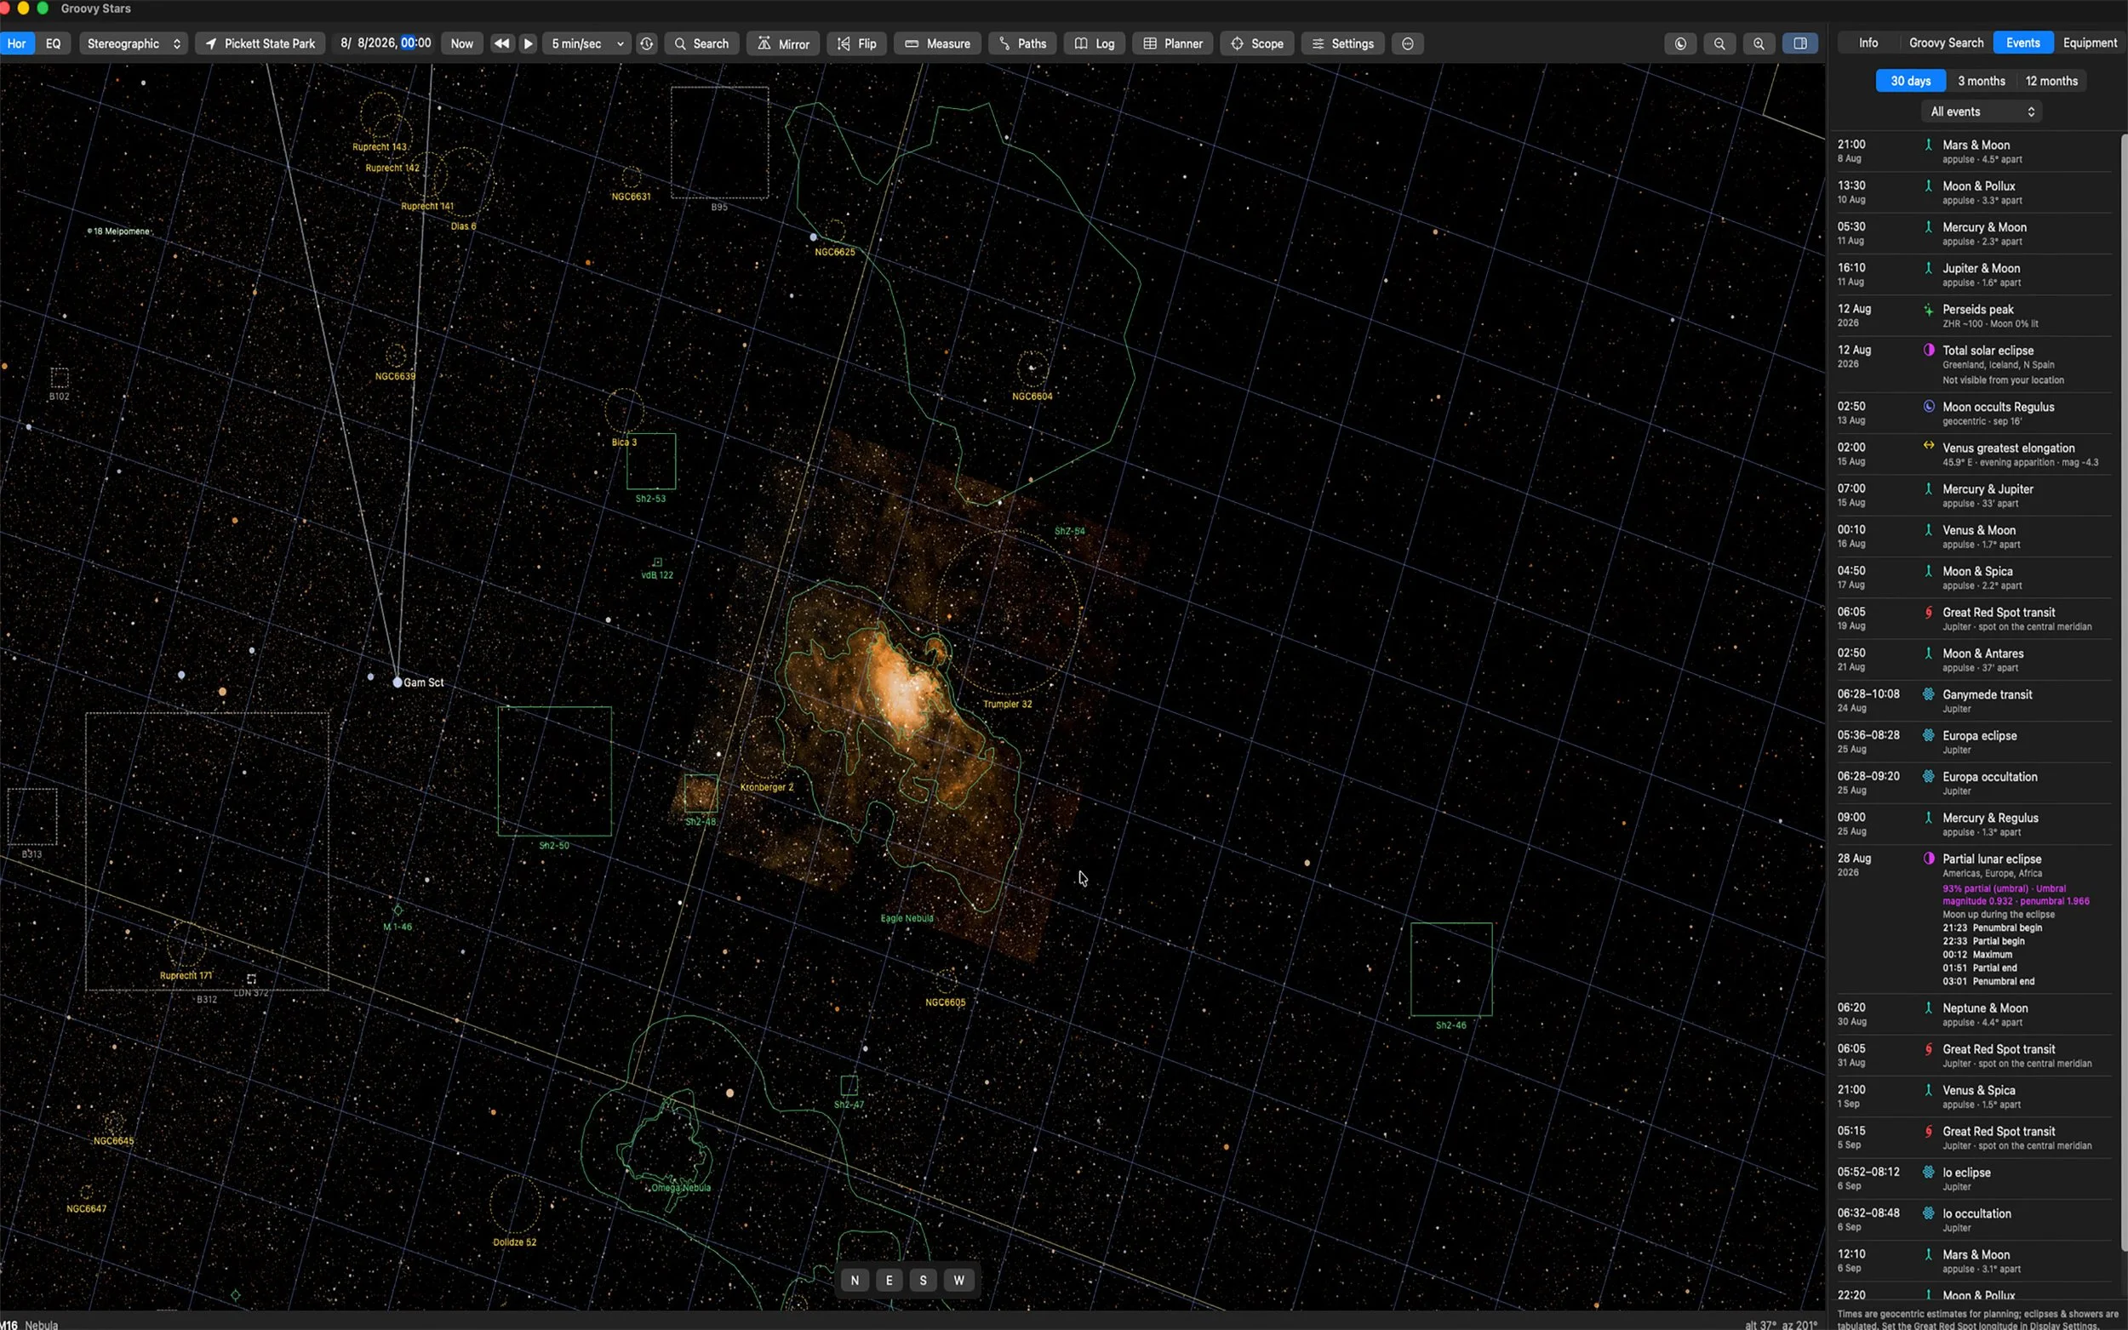The width and height of the screenshot is (2128, 1330).
Task: Select the Ganymede transit event
Action: pos(1973,701)
